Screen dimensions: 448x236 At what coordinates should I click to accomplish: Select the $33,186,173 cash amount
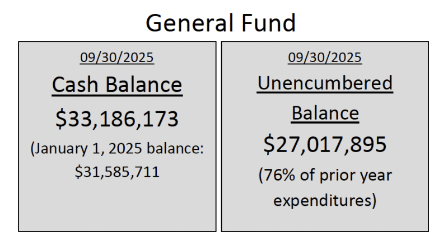(x=117, y=117)
